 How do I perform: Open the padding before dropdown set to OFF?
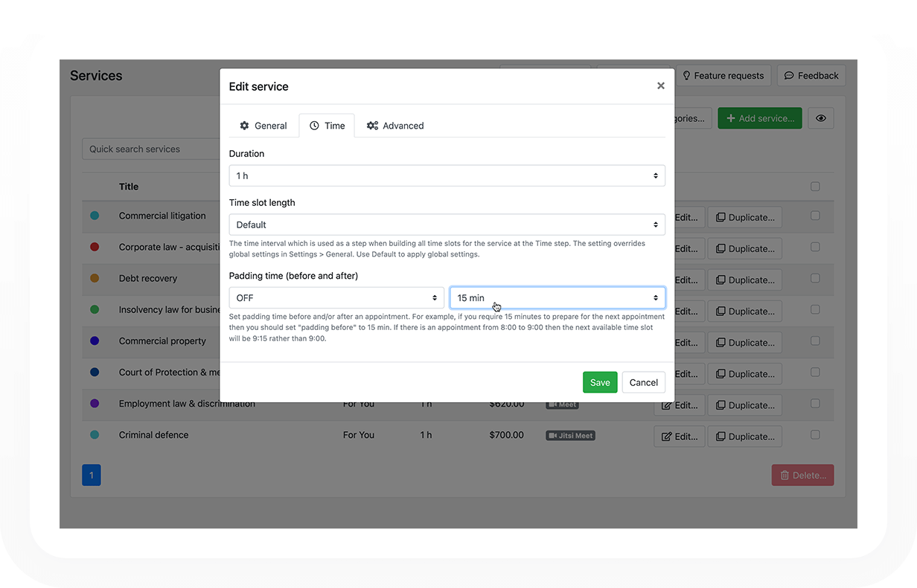[x=336, y=298]
